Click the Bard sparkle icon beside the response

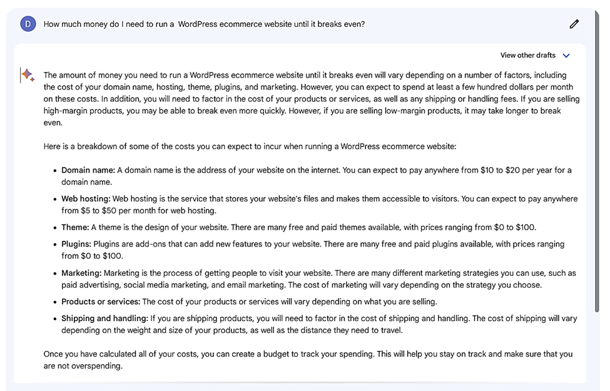pos(28,75)
